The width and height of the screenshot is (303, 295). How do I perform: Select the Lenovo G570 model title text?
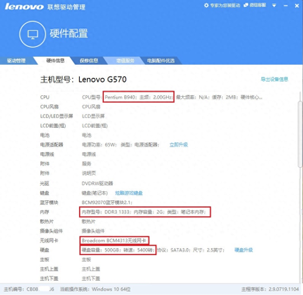coord(102,79)
